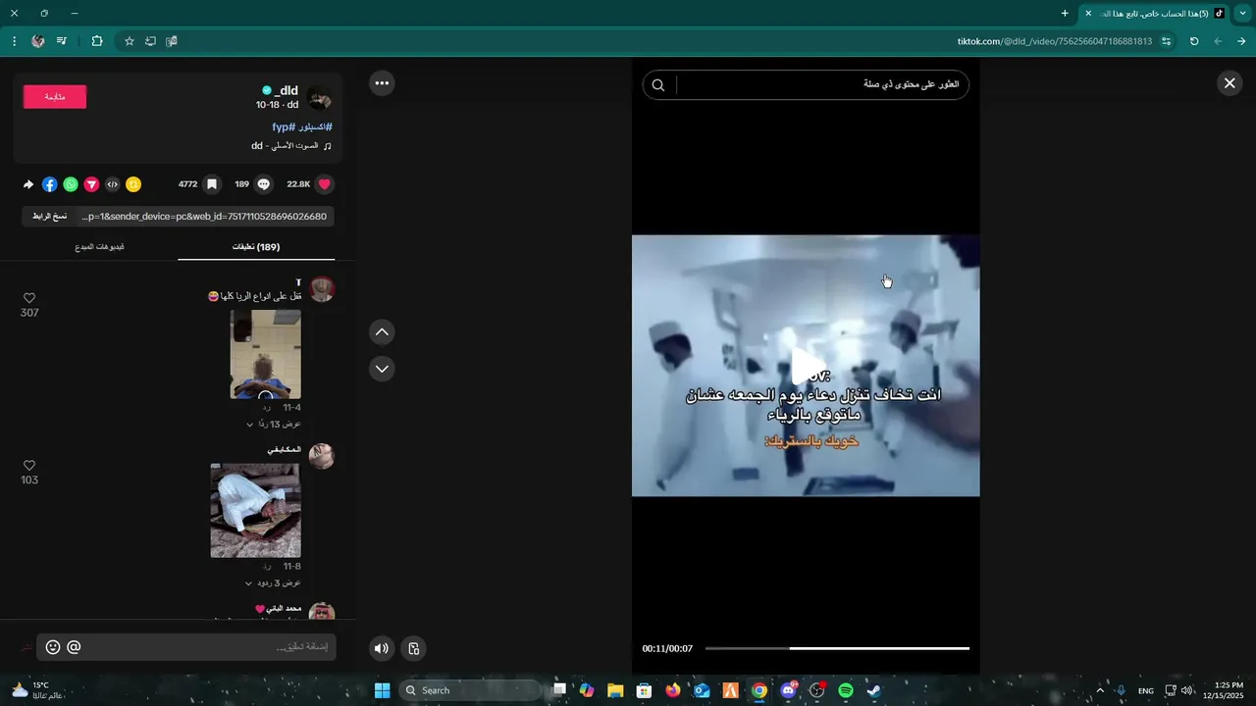Viewport: 1256px width, 706px height.
Task: Expand the 13 replies under first comment
Action: [273, 425]
